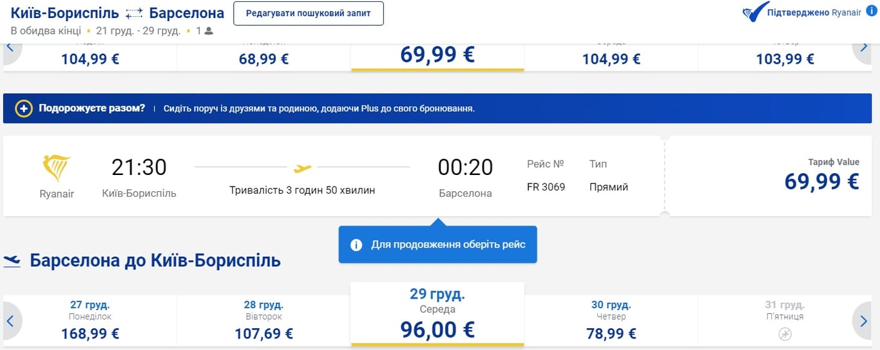Choose the Тариф Value 69,99 € fare
Screen dimensions: 880x350
[x=821, y=176]
